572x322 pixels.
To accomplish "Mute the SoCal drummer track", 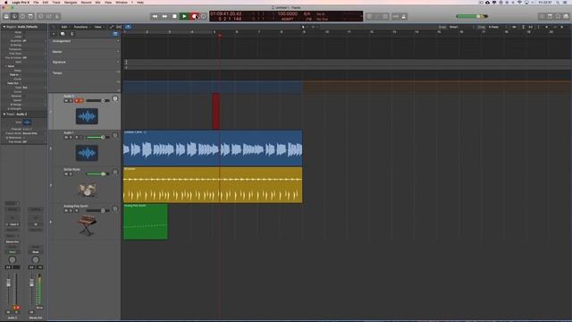I will [x=66, y=174].
